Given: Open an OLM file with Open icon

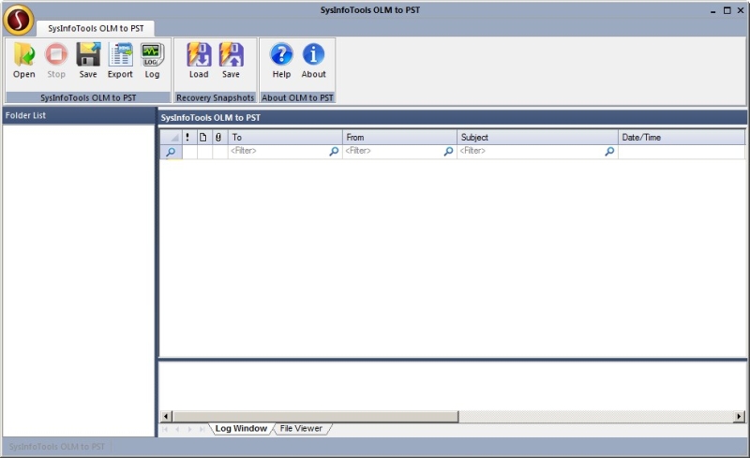Looking at the screenshot, I should tap(24, 60).
